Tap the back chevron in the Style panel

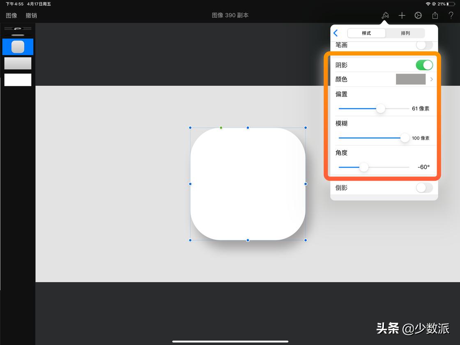coord(336,33)
